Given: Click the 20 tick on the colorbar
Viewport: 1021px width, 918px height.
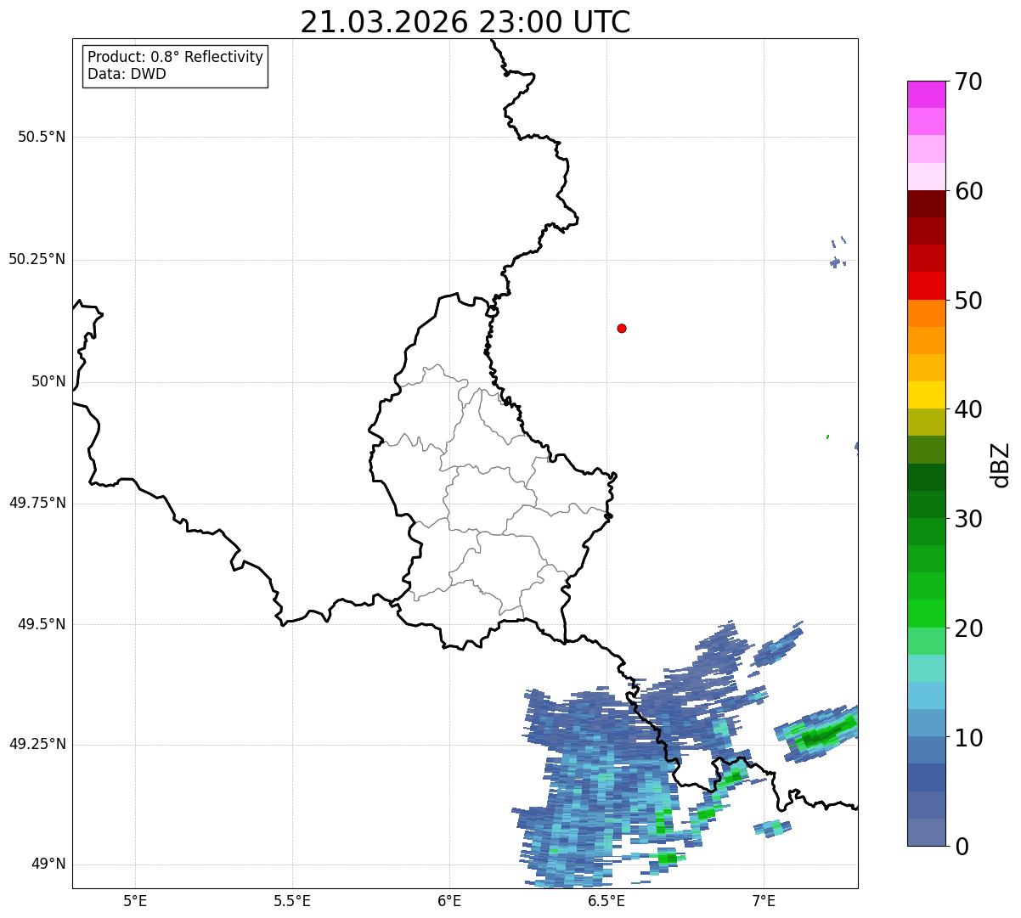Looking at the screenshot, I should [968, 628].
